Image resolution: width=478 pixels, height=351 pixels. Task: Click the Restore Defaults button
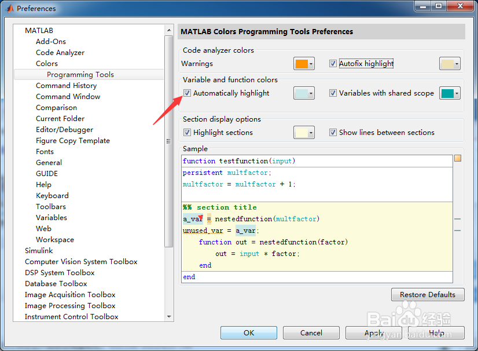click(428, 295)
